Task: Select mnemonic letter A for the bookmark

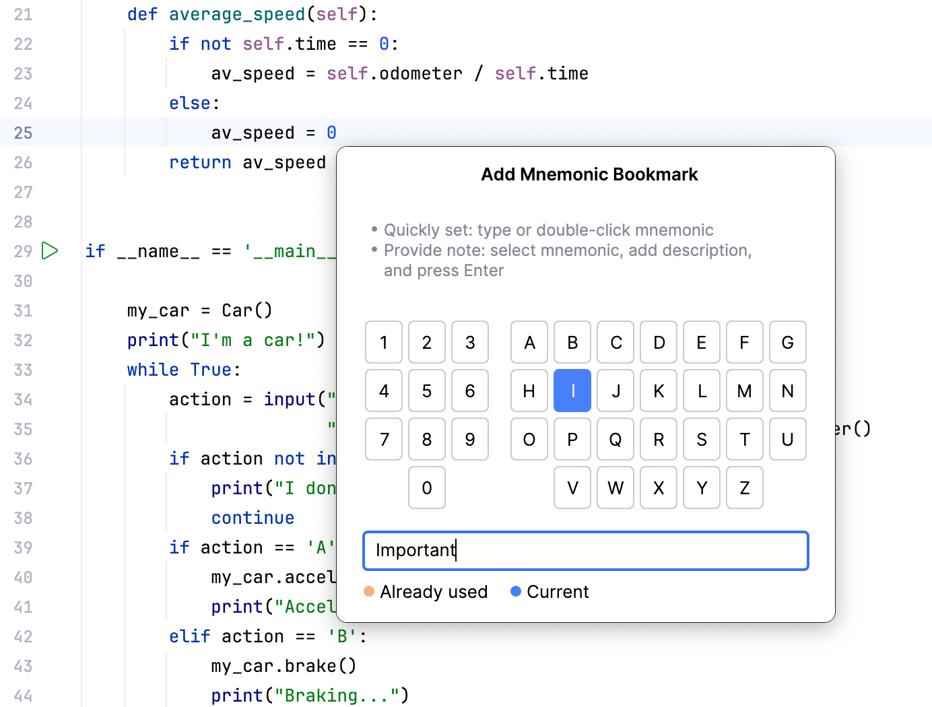Action: coord(529,342)
